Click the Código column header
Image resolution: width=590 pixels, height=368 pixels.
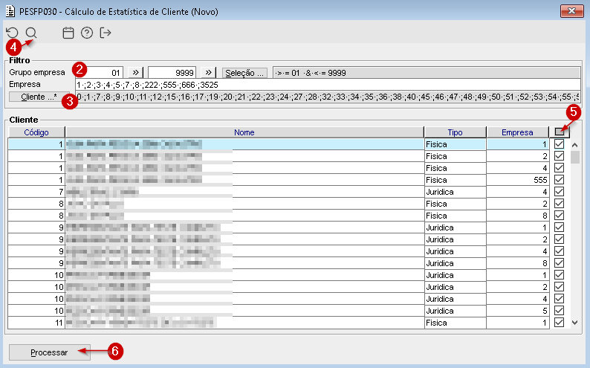36,132
